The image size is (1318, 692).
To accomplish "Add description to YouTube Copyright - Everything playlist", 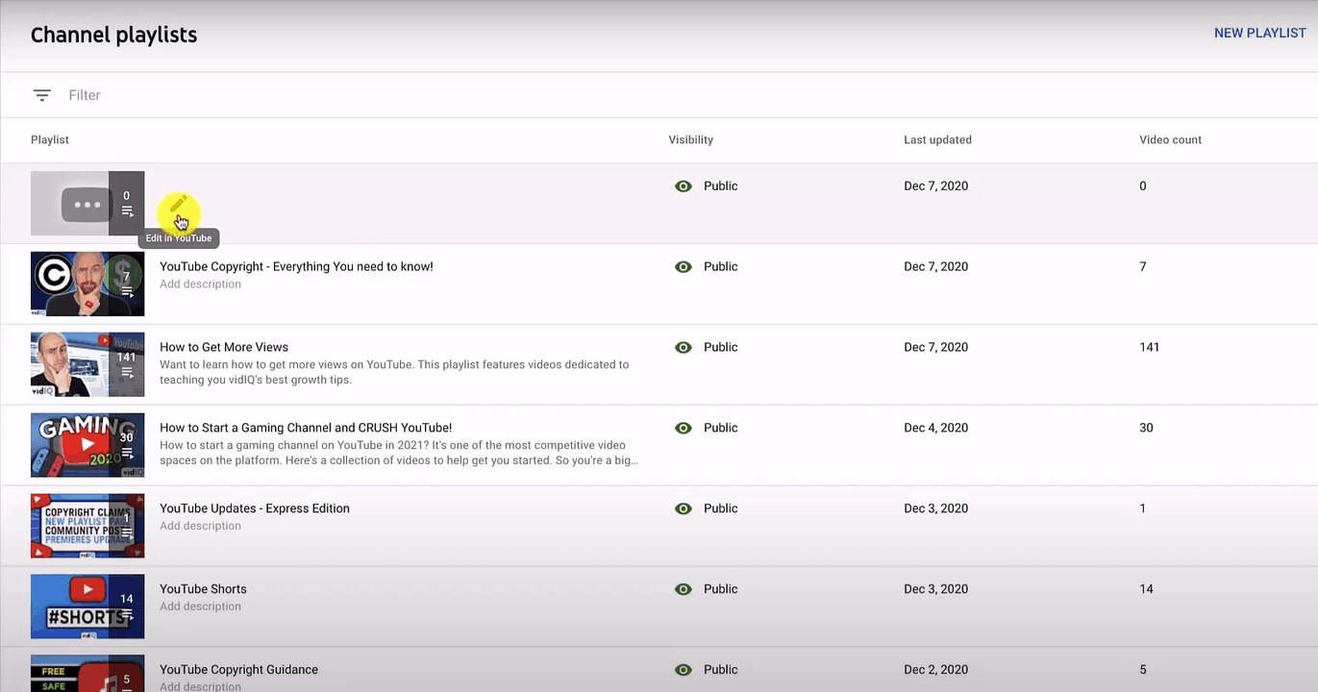I will point(200,284).
